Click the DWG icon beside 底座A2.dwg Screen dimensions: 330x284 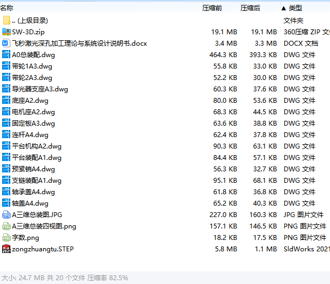[x=6, y=100]
